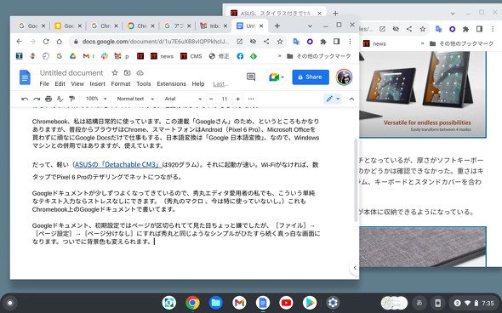Open the Insert menu
Viewport: 502px width, 313px height.
[x=97, y=84]
